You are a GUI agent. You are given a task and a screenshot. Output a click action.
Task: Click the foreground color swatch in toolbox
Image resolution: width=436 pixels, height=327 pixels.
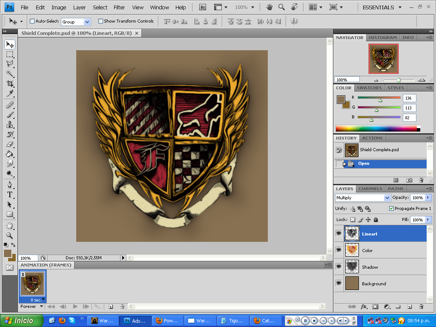click(x=8, y=253)
